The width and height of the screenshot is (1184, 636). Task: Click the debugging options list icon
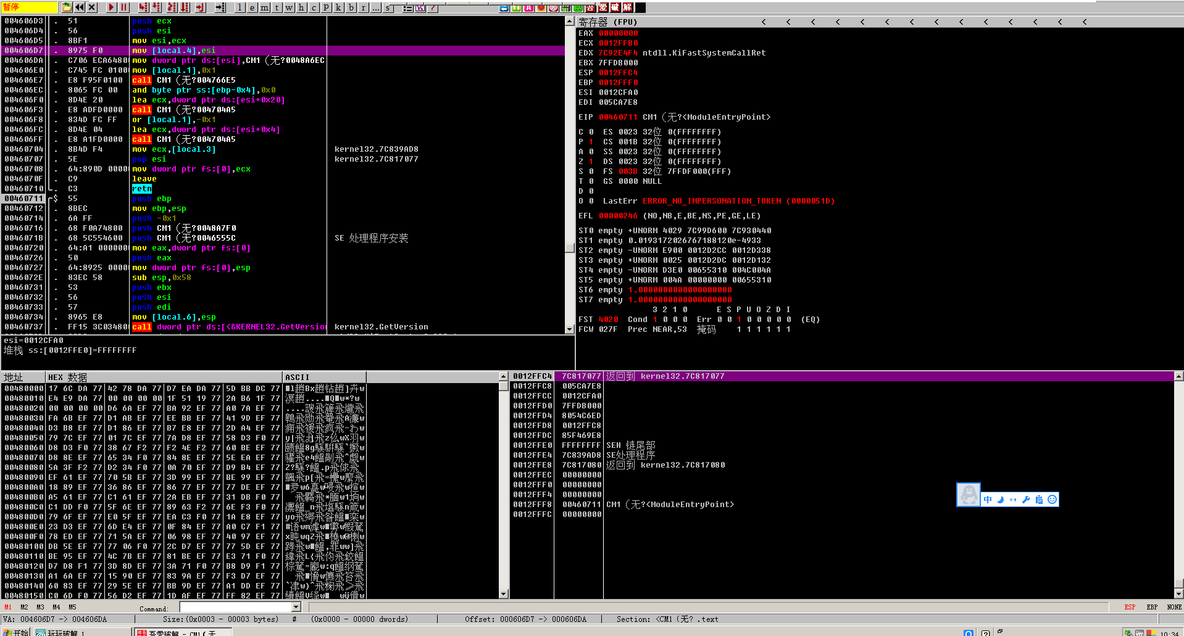(408, 8)
